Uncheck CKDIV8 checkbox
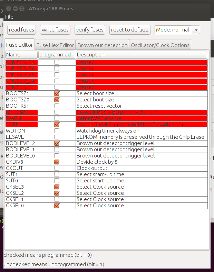Screen dimensions: 214x272 [57, 162]
